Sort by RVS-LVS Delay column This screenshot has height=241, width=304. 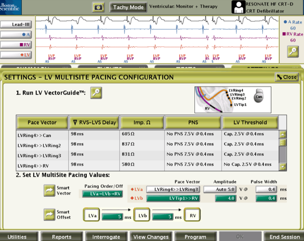tap(94, 122)
